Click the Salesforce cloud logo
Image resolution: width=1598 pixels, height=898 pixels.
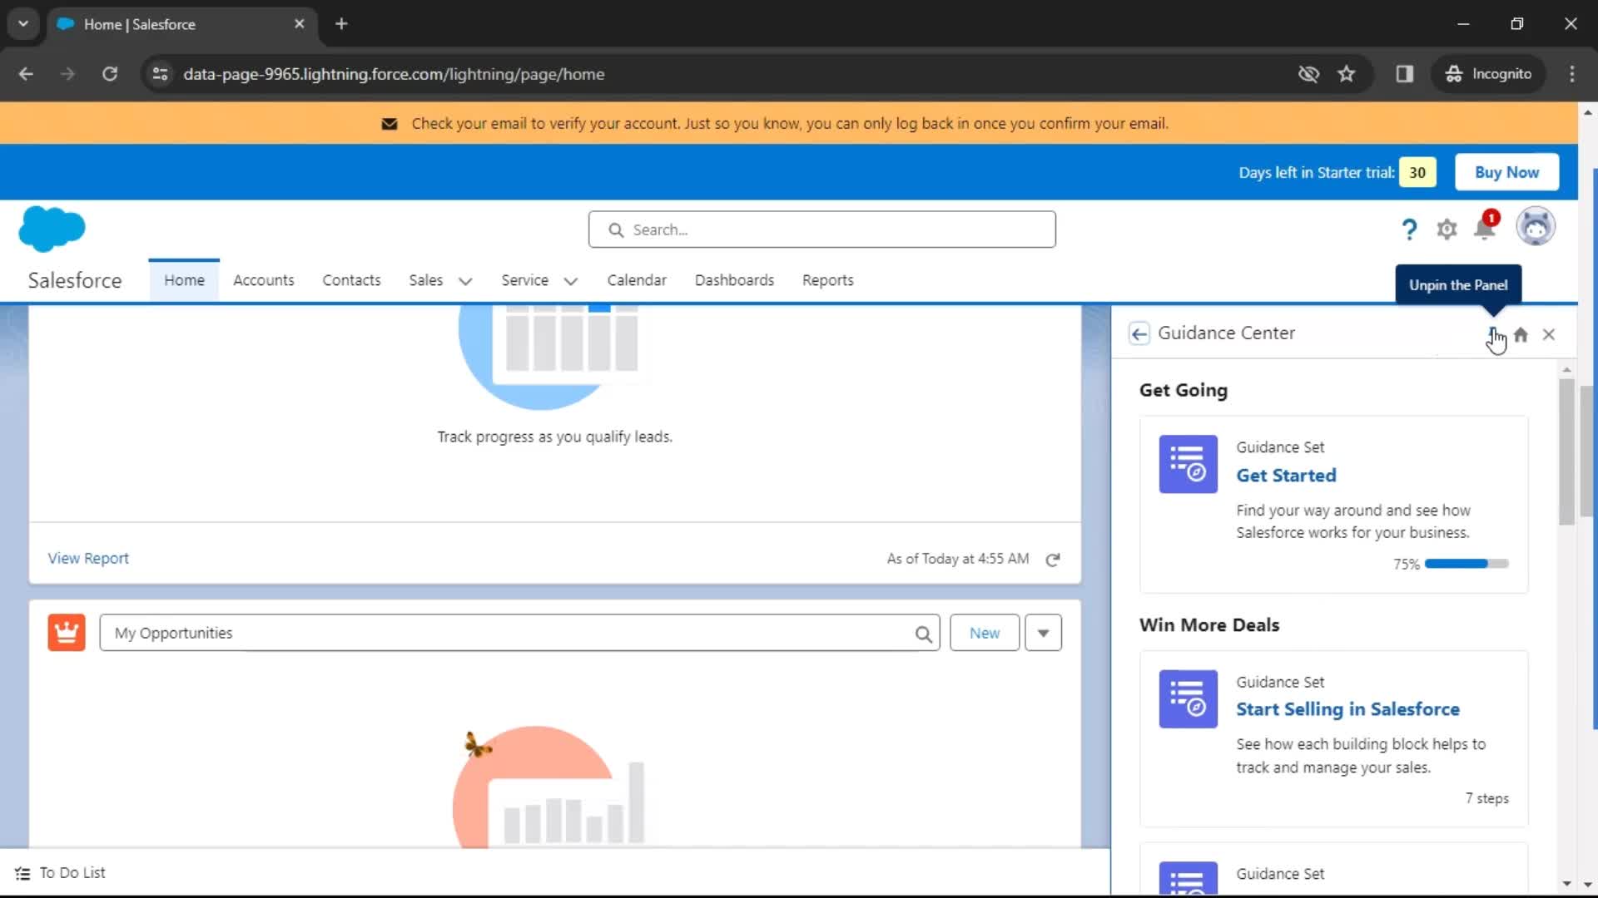pos(52,229)
